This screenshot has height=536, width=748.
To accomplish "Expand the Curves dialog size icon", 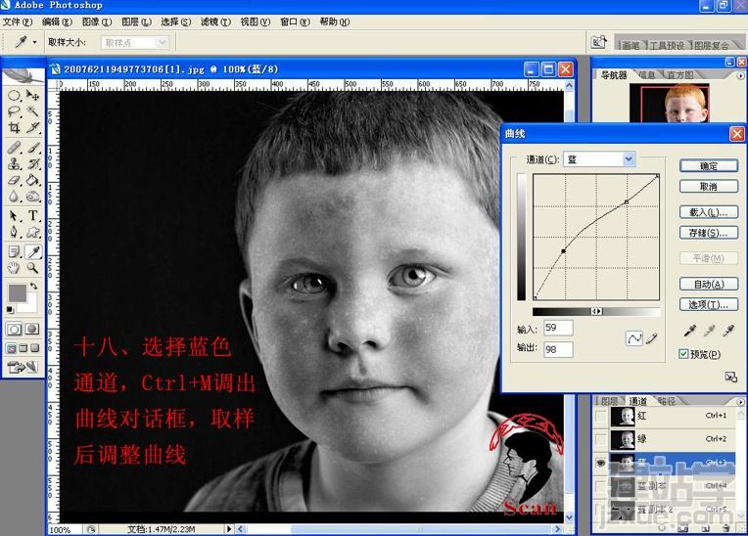I will (x=730, y=377).
